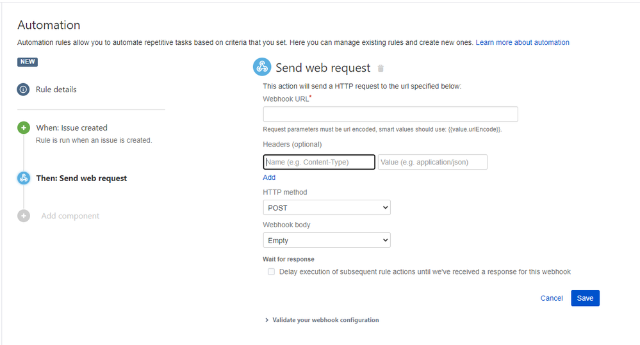Click the green plus trigger icon
Screen dimensions: 640x345
pos(23,128)
